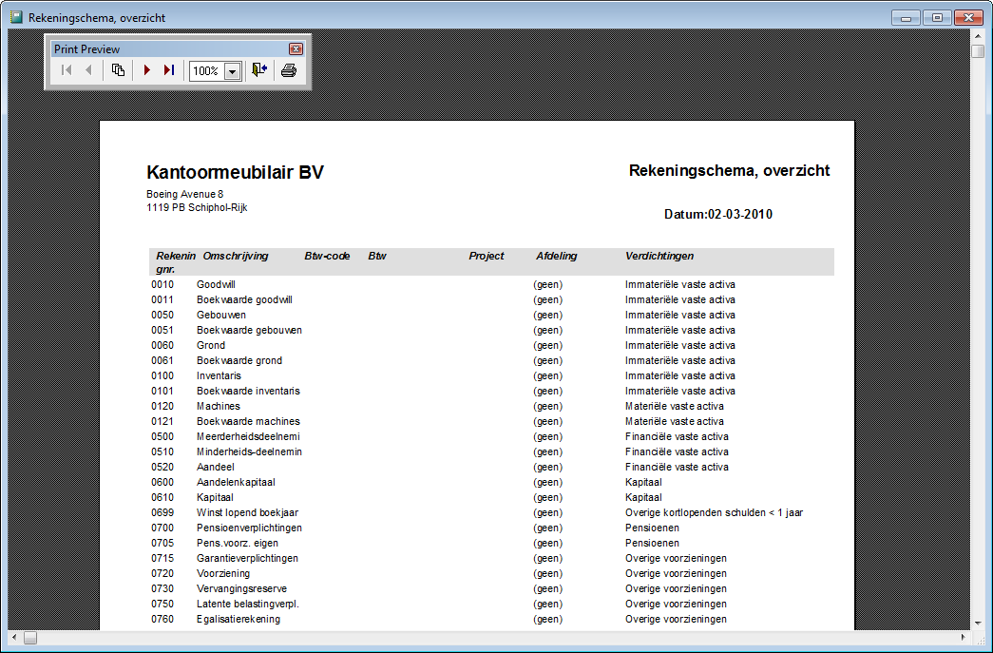
Task: Click 'Rekeningschema, overzicht' report title
Action: tap(729, 170)
